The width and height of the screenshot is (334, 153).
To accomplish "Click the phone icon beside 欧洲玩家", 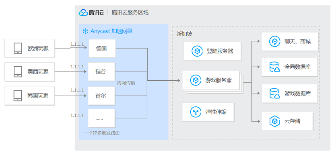I will (x=18, y=49).
